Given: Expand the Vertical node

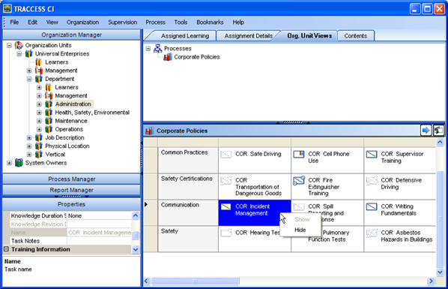Looking at the screenshot, I should pos(29,155).
